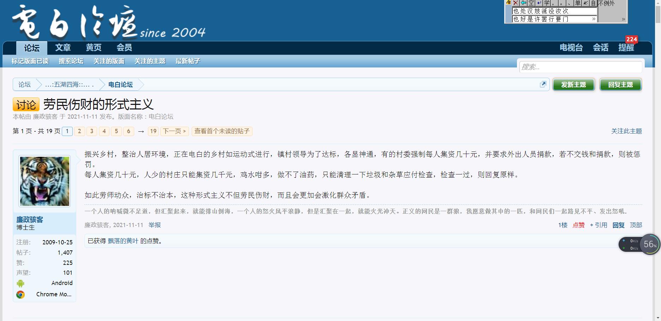
Task: Click the tiger avatar of 廉政骇客
Action: coord(44,181)
